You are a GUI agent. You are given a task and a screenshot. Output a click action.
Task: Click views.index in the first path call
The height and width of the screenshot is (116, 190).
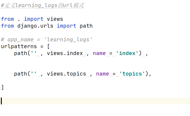tap(65, 53)
